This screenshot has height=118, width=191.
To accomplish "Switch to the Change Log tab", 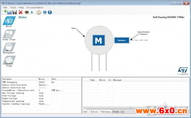I will pos(118,112).
